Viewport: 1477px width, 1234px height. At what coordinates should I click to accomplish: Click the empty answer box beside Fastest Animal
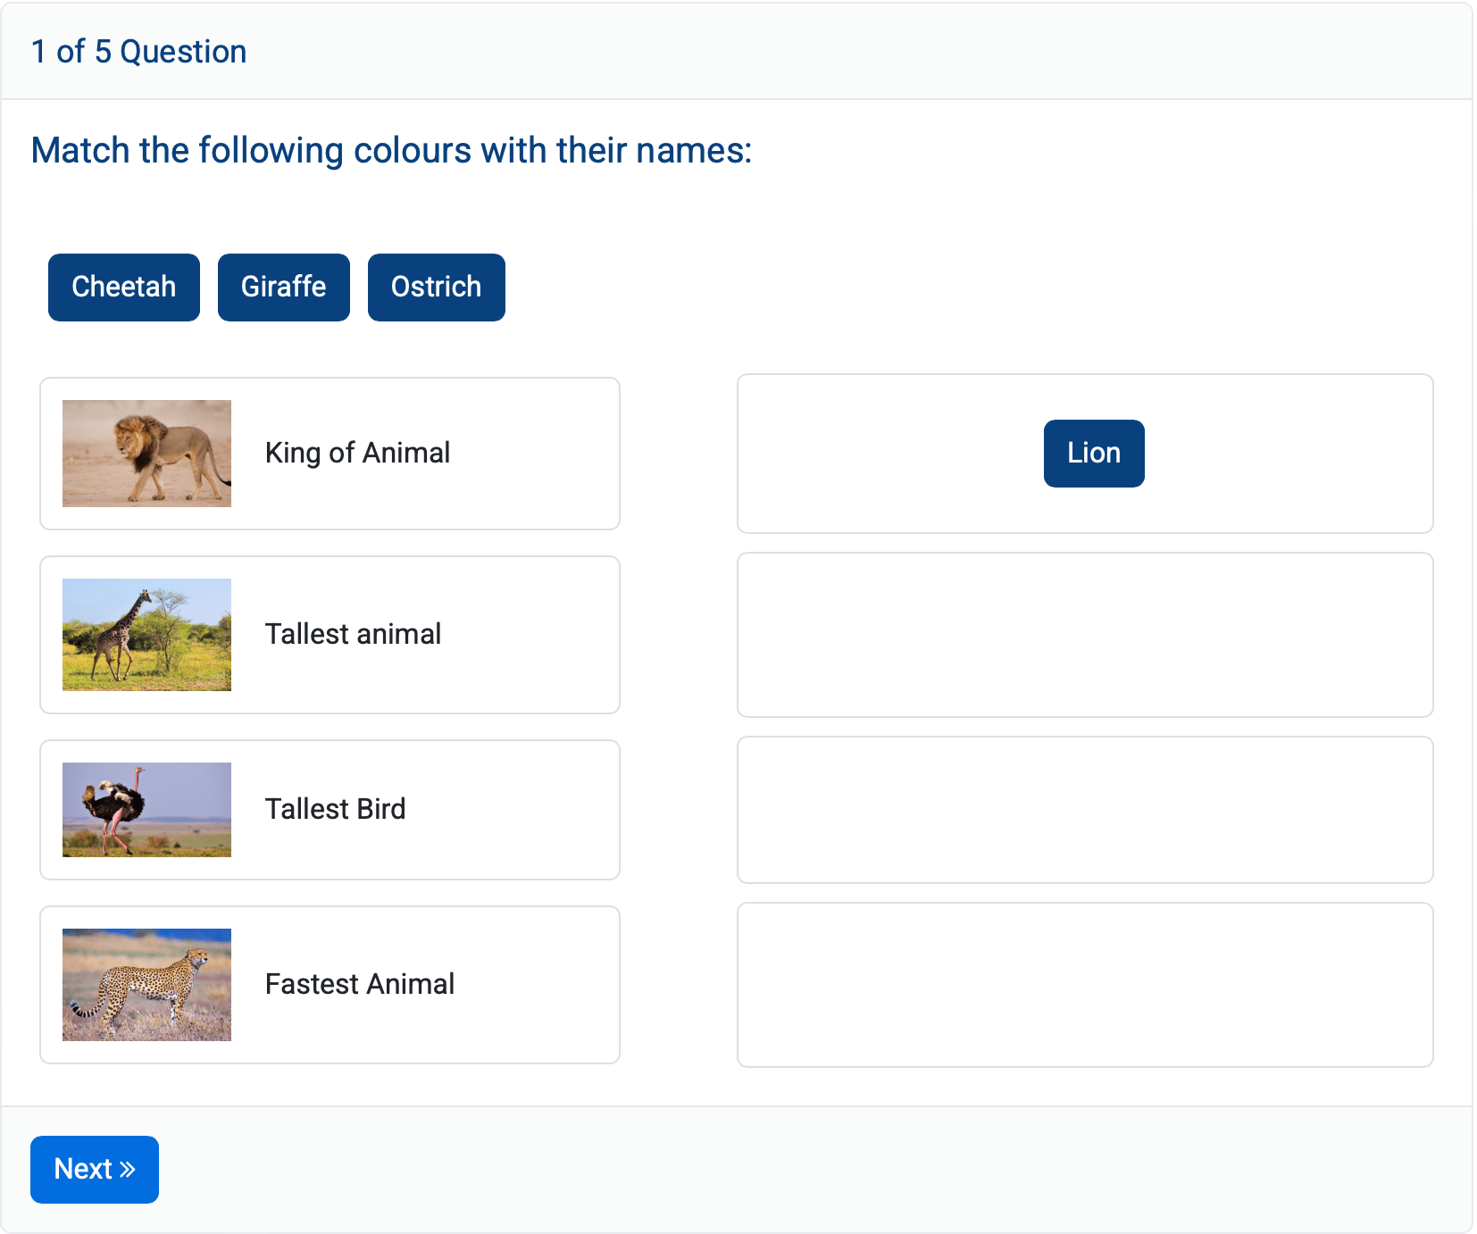pos(1084,985)
